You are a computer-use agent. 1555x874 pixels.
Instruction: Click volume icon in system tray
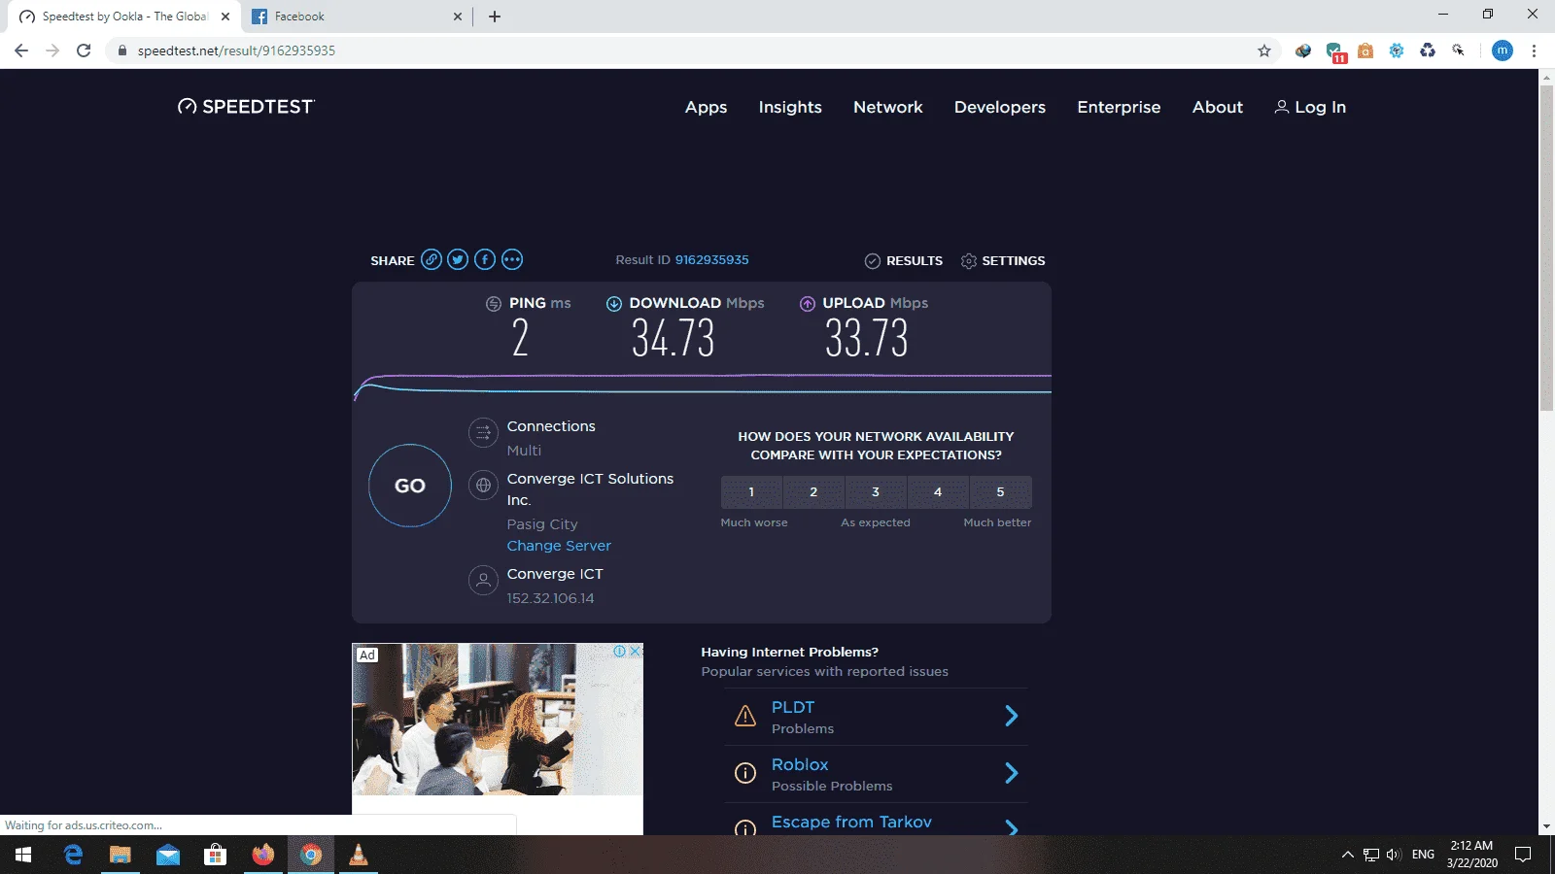(1394, 855)
